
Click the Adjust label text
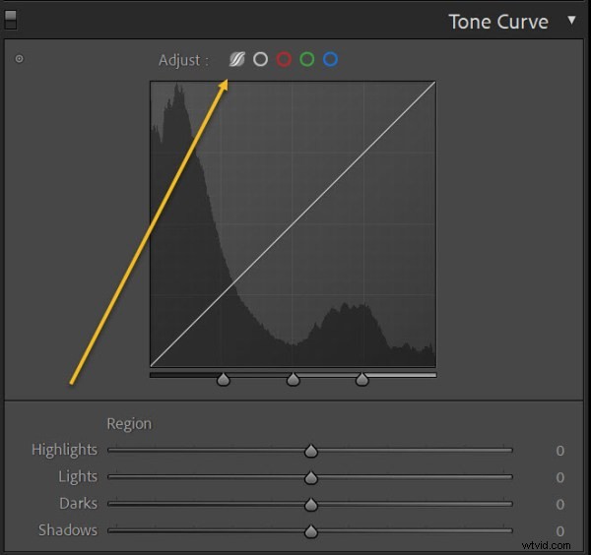coord(183,60)
